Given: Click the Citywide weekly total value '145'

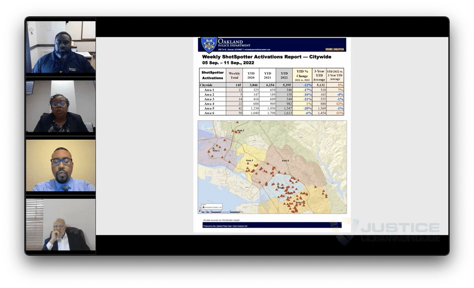Looking at the screenshot, I should [x=239, y=85].
